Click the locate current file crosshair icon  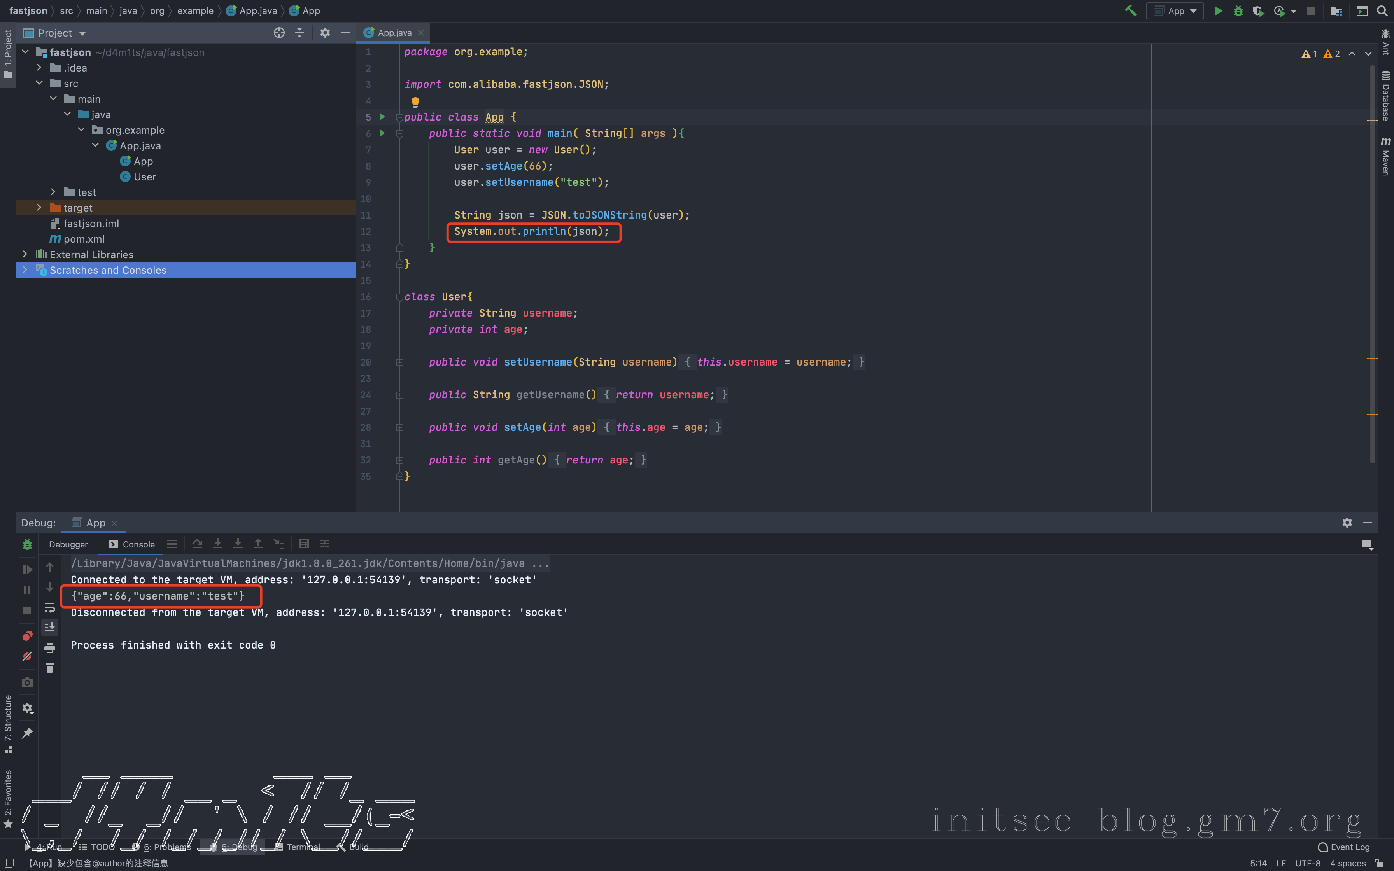279,33
